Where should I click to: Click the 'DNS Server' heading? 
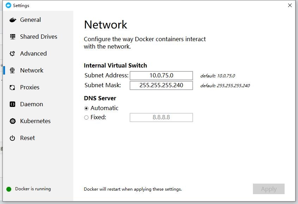pos(100,98)
